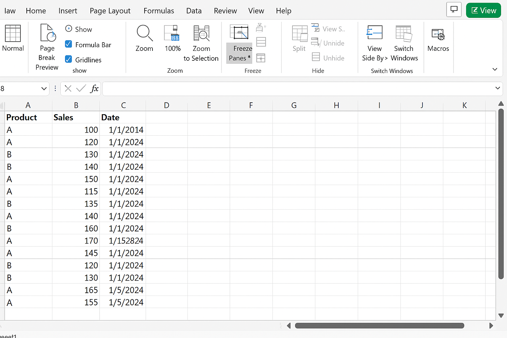
Task: Click middle small icon right of Freeze Panes
Action: click(261, 42)
